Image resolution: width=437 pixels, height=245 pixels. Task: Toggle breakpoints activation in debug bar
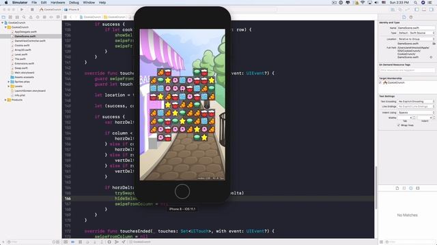pos(73,242)
